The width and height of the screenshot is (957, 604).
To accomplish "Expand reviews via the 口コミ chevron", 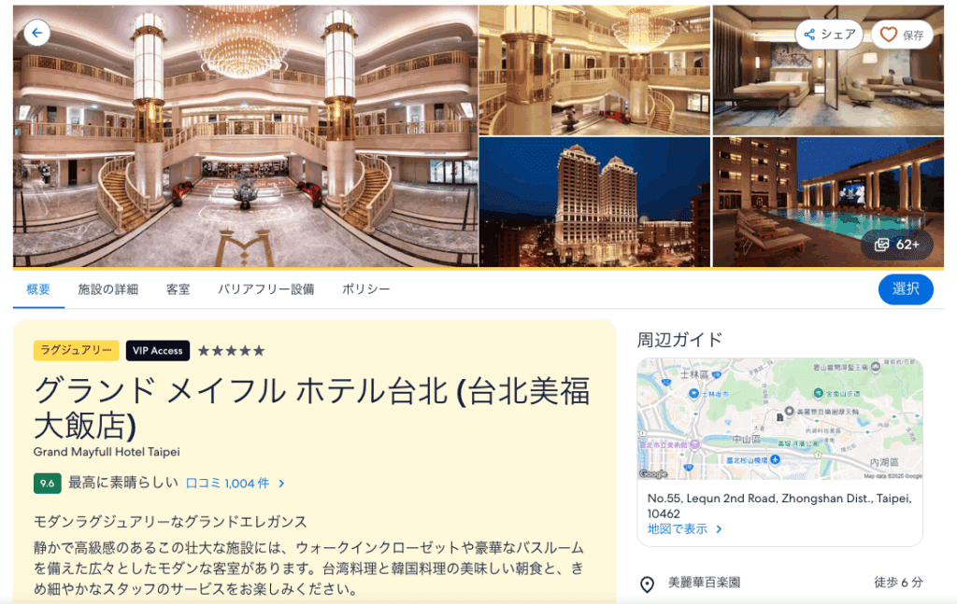I will (281, 484).
